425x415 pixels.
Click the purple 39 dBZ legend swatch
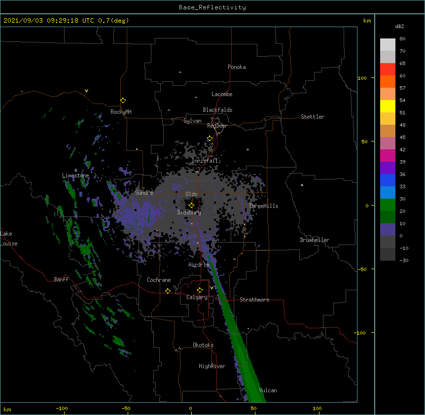coord(388,168)
